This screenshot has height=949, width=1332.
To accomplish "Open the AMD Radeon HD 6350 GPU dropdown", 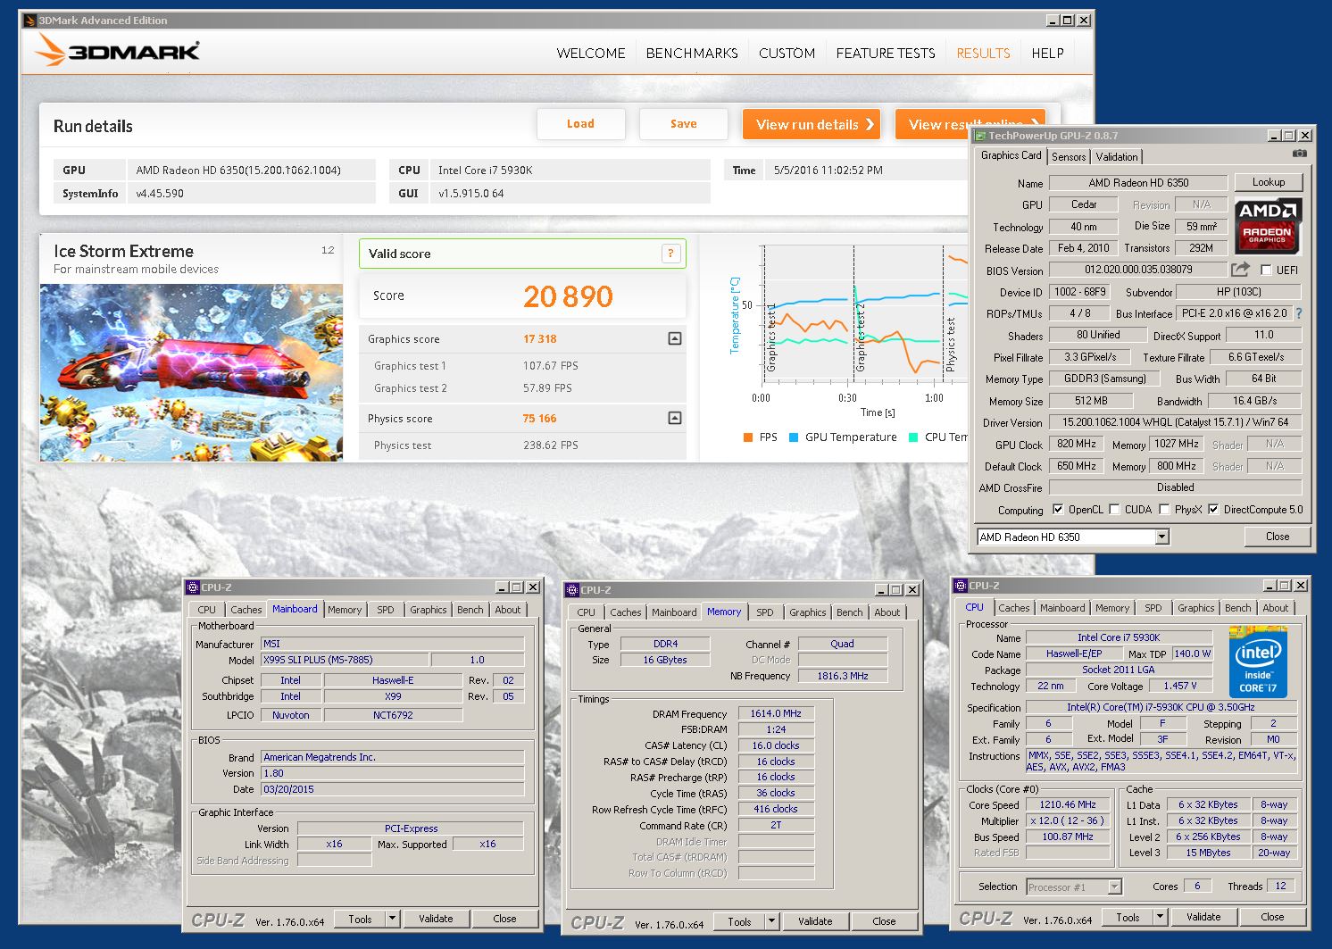I will (1161, 537).
